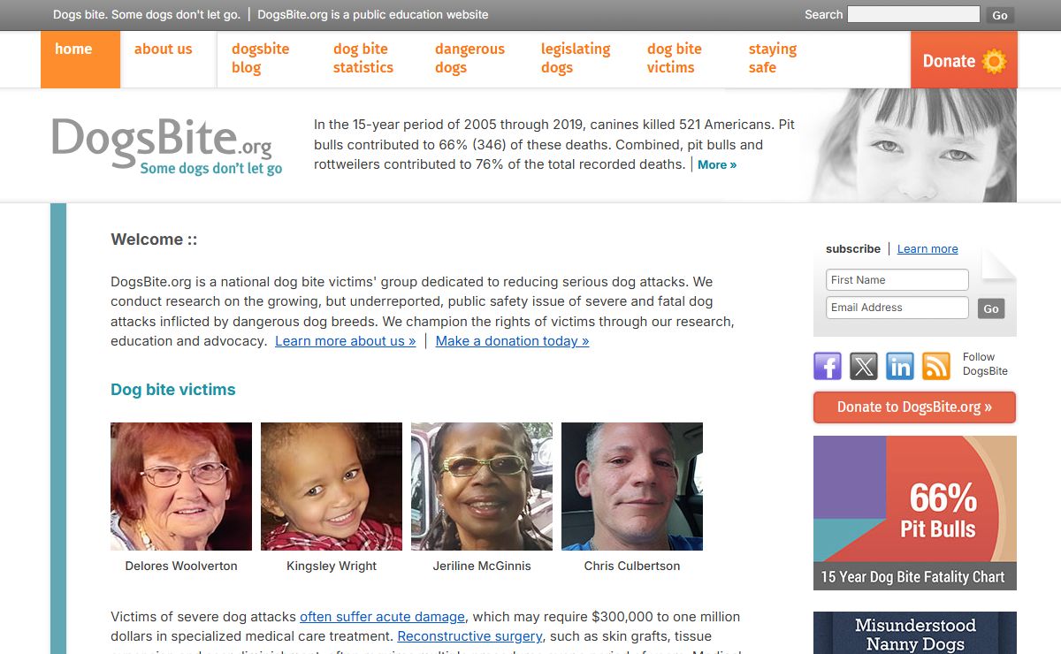Click 'Donate to DogsBite.org' red button

(x=914, y=407)
